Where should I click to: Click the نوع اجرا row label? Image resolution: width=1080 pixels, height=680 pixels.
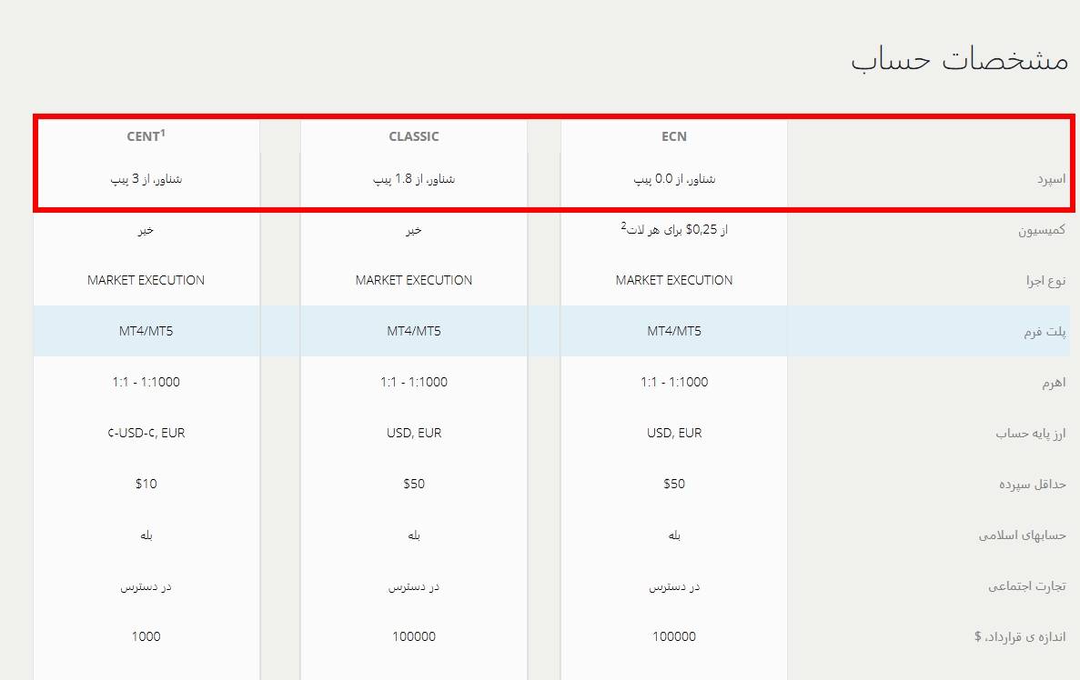click(1045, 281)
